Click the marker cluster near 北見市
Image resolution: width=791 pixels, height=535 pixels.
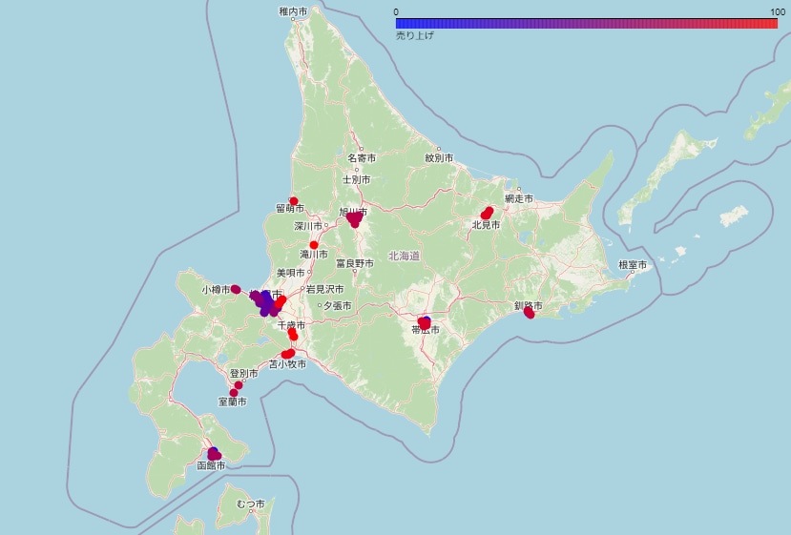pos(487,213)
